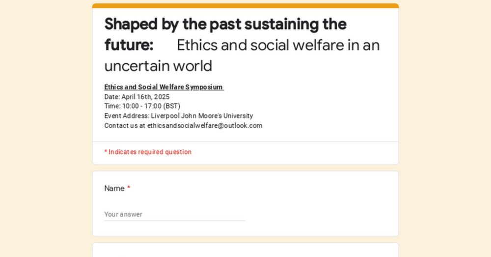Click the underlined "Ethics and Social Welfare Symposium" heading
Image resolution: width=491 pixels, height=257 pixels.
(x=164, y=87)
